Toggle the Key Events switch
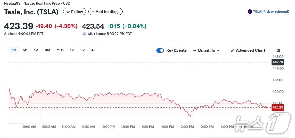Viewport: 295px width, 138px height. (160, 50)
